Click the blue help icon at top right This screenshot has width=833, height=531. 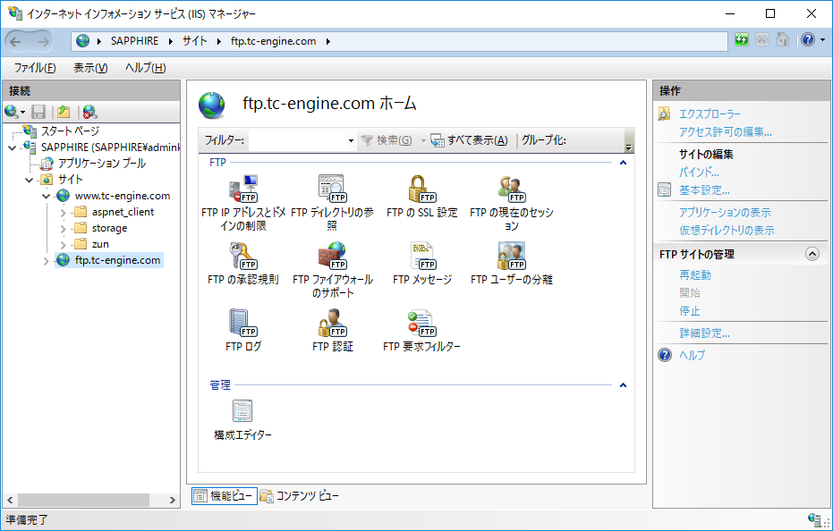pyautogui.click(x=808, y=40)
